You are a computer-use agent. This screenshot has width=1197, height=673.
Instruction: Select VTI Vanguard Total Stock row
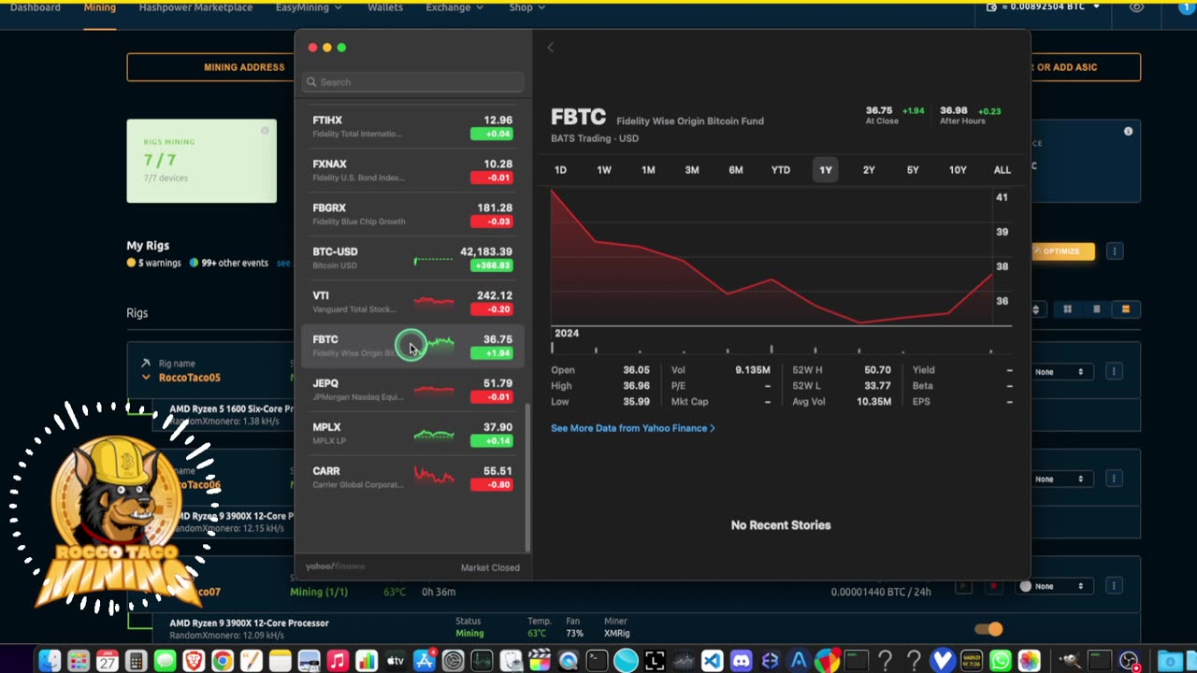[412, 303]
